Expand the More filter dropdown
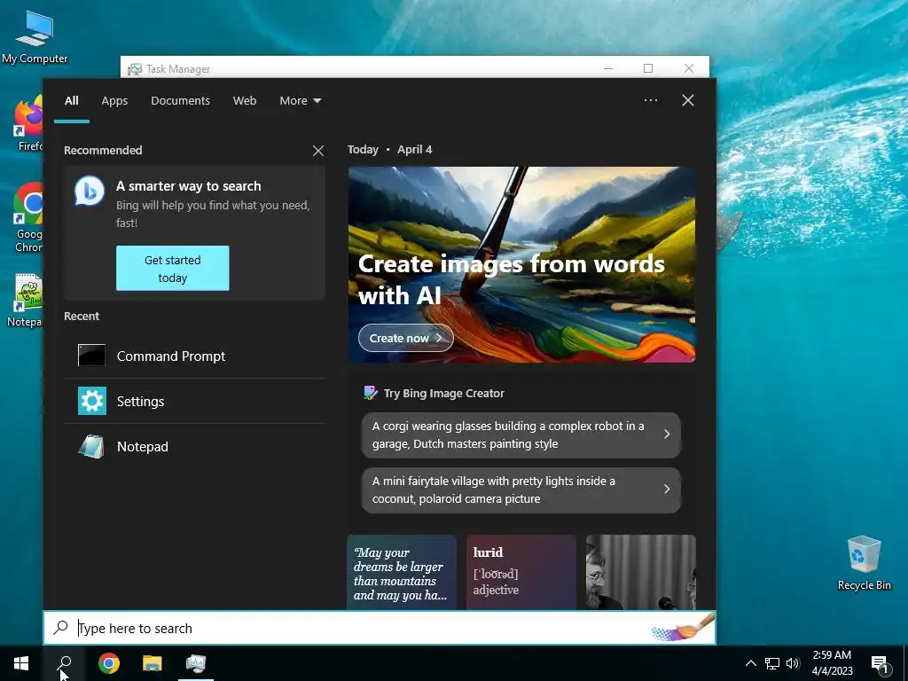 click(x=300, y=101)
